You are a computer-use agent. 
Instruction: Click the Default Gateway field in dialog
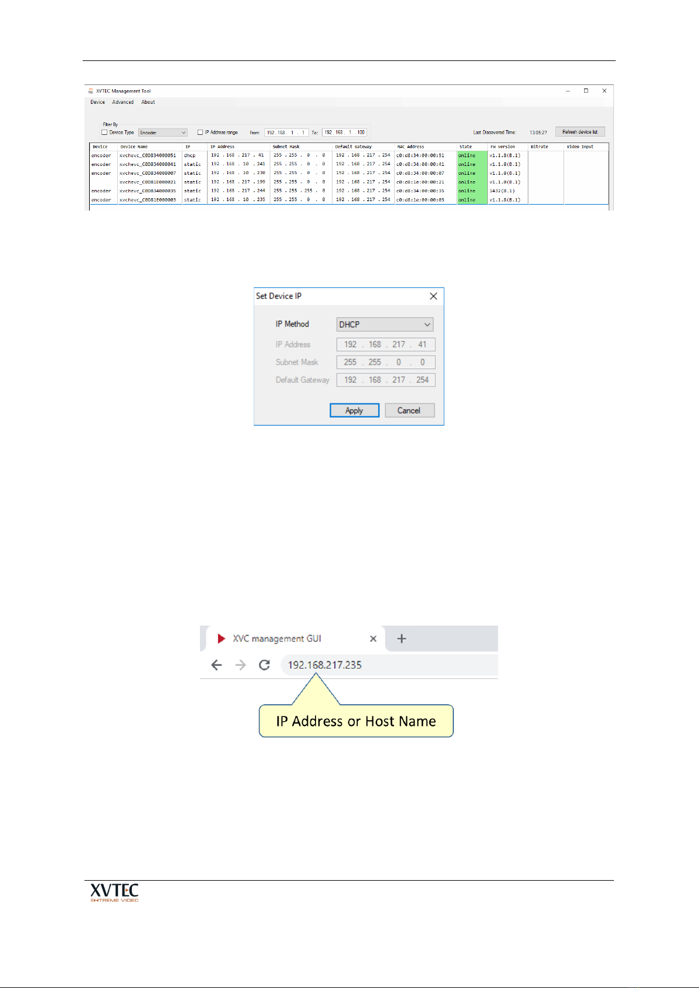point(386,380)
